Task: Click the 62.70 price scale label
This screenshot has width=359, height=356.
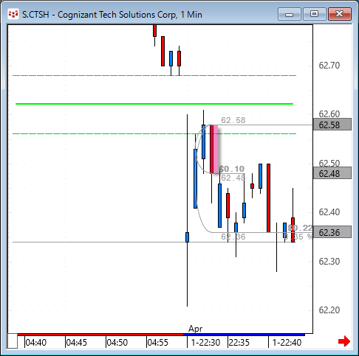Action: [x=329, y=66]
